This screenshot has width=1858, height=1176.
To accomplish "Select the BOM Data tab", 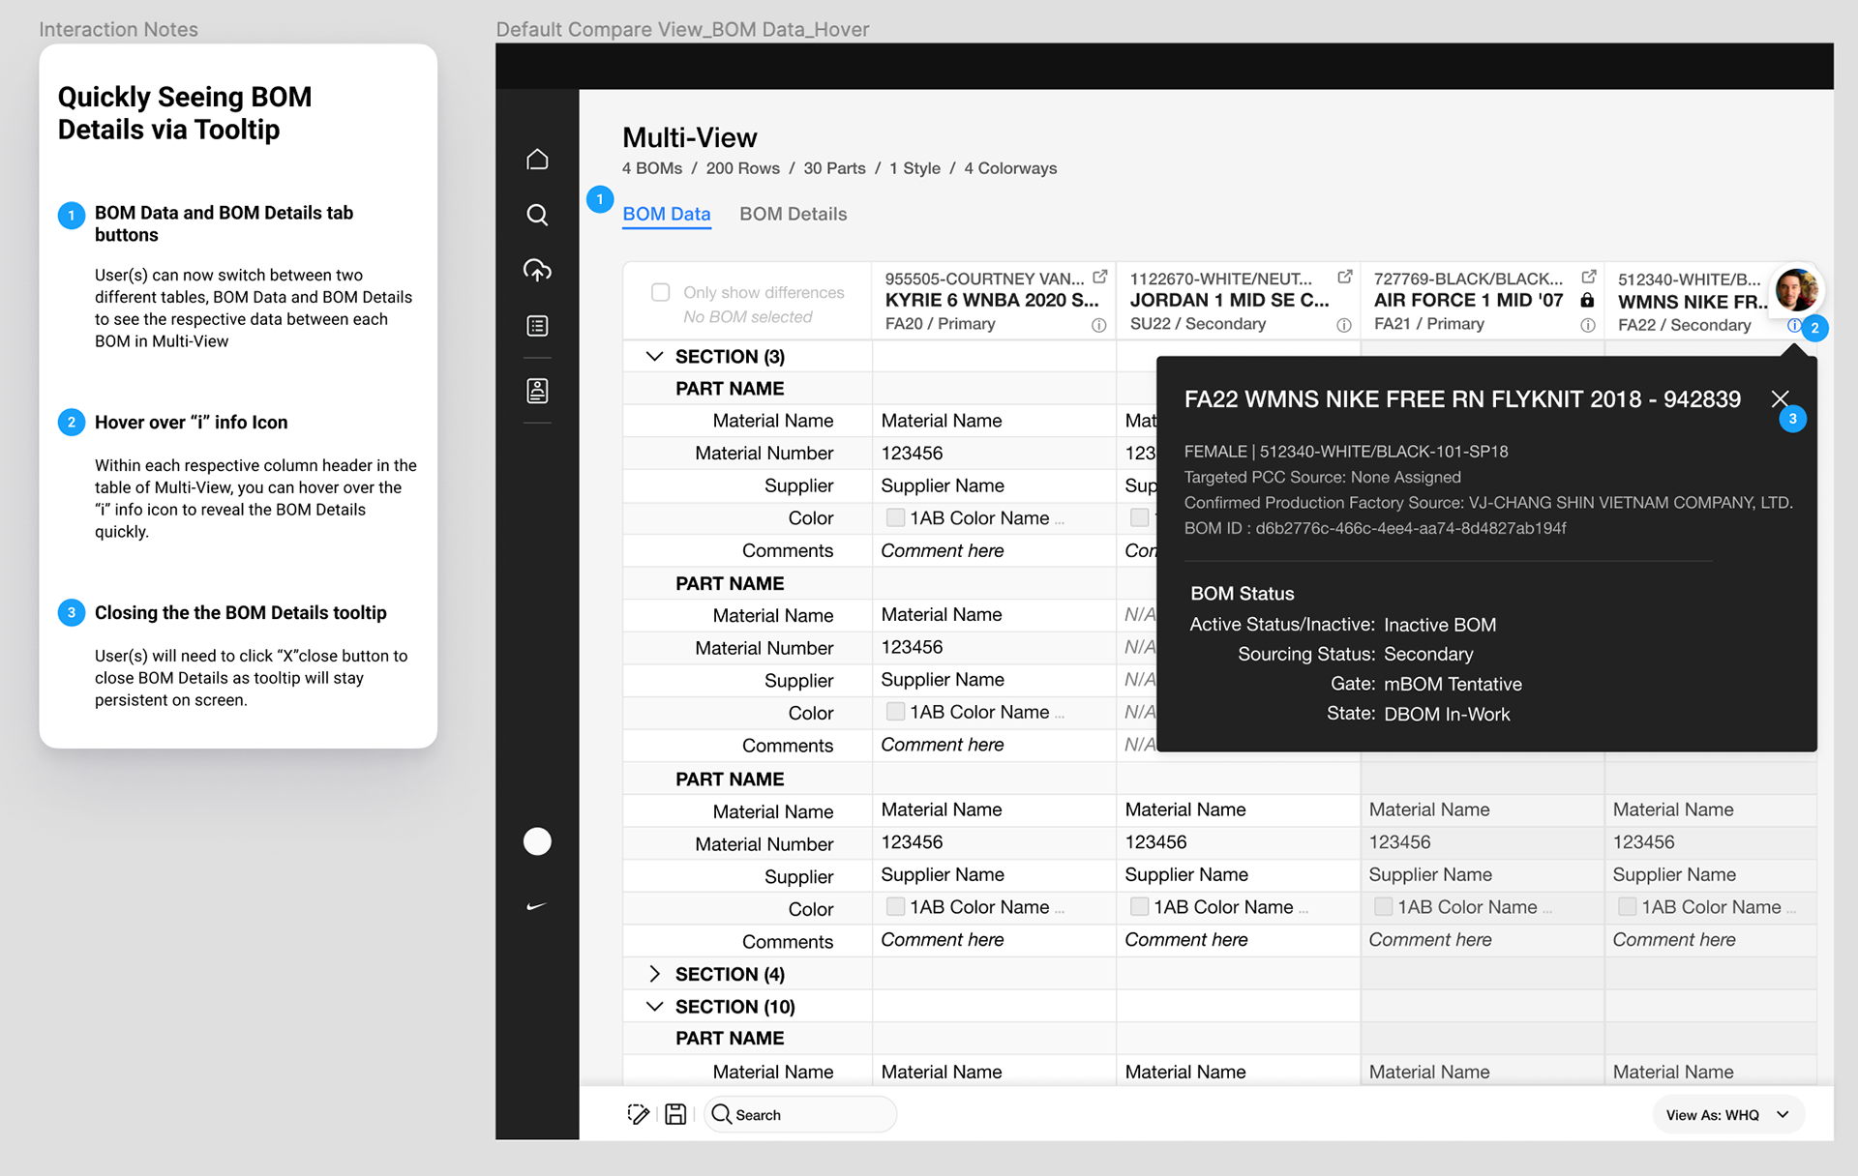I will pyautogui.click(x=666, y=214).
